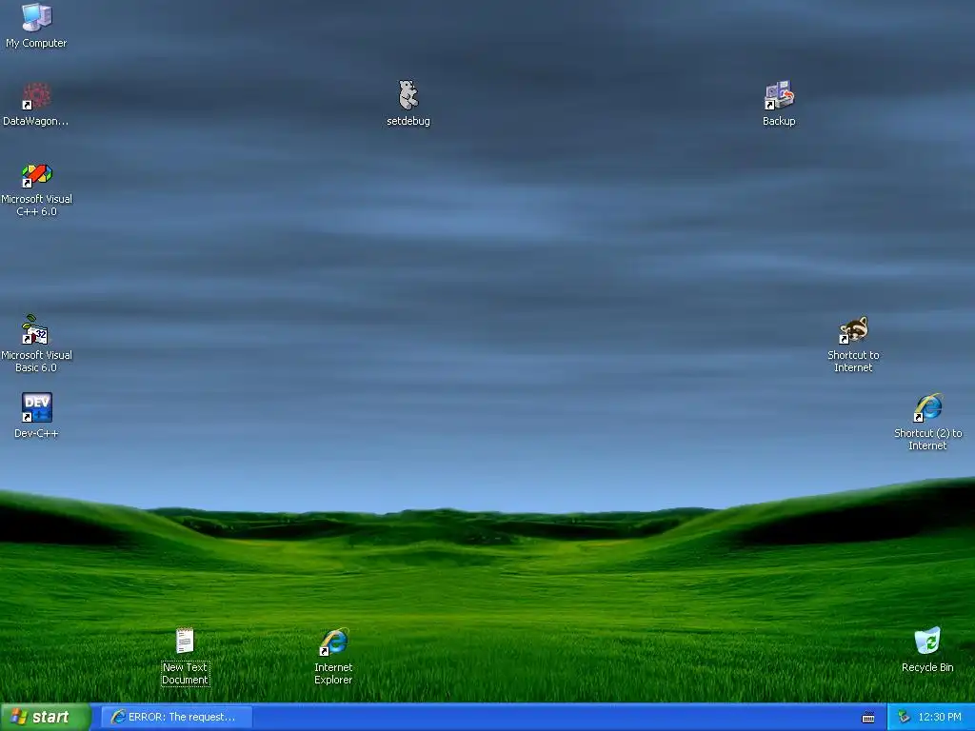Open the Start menu
The width and height of the screenshot is (975, 731).
tap(46, 717)
